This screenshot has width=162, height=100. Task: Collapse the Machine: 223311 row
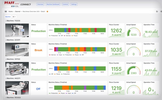click(13, 40)
